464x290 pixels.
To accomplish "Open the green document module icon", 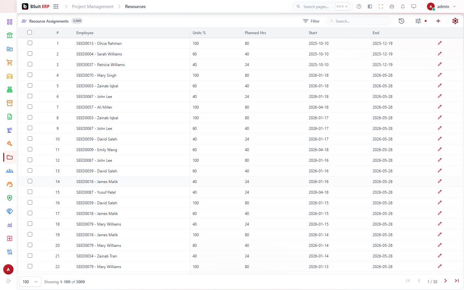I will click(x=10, y=117).
